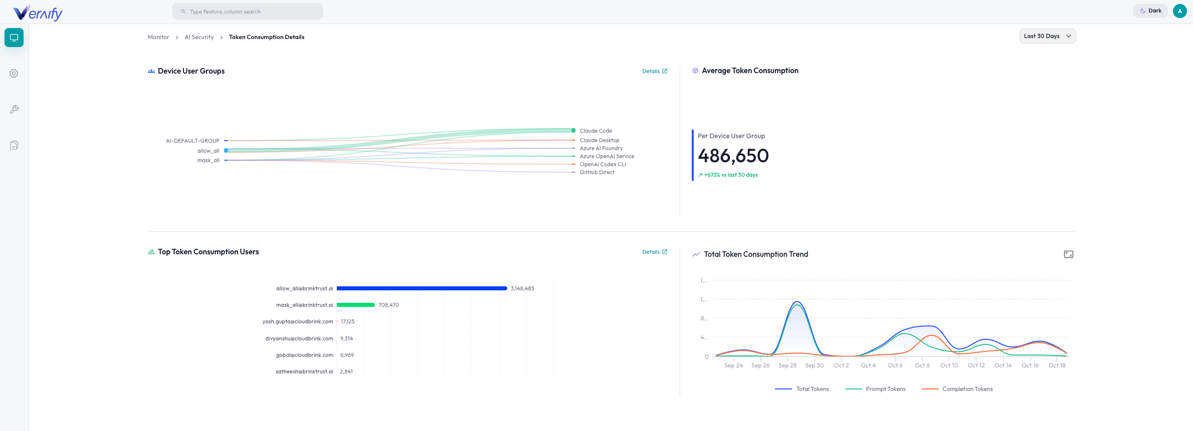
Task: Select the Claude Code node
Action: [x=573, y=131]
